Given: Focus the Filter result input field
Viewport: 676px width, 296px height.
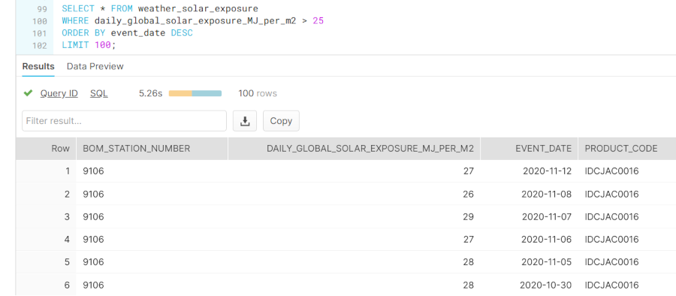Looking at the screenshot, I should [x=124, y=121].
